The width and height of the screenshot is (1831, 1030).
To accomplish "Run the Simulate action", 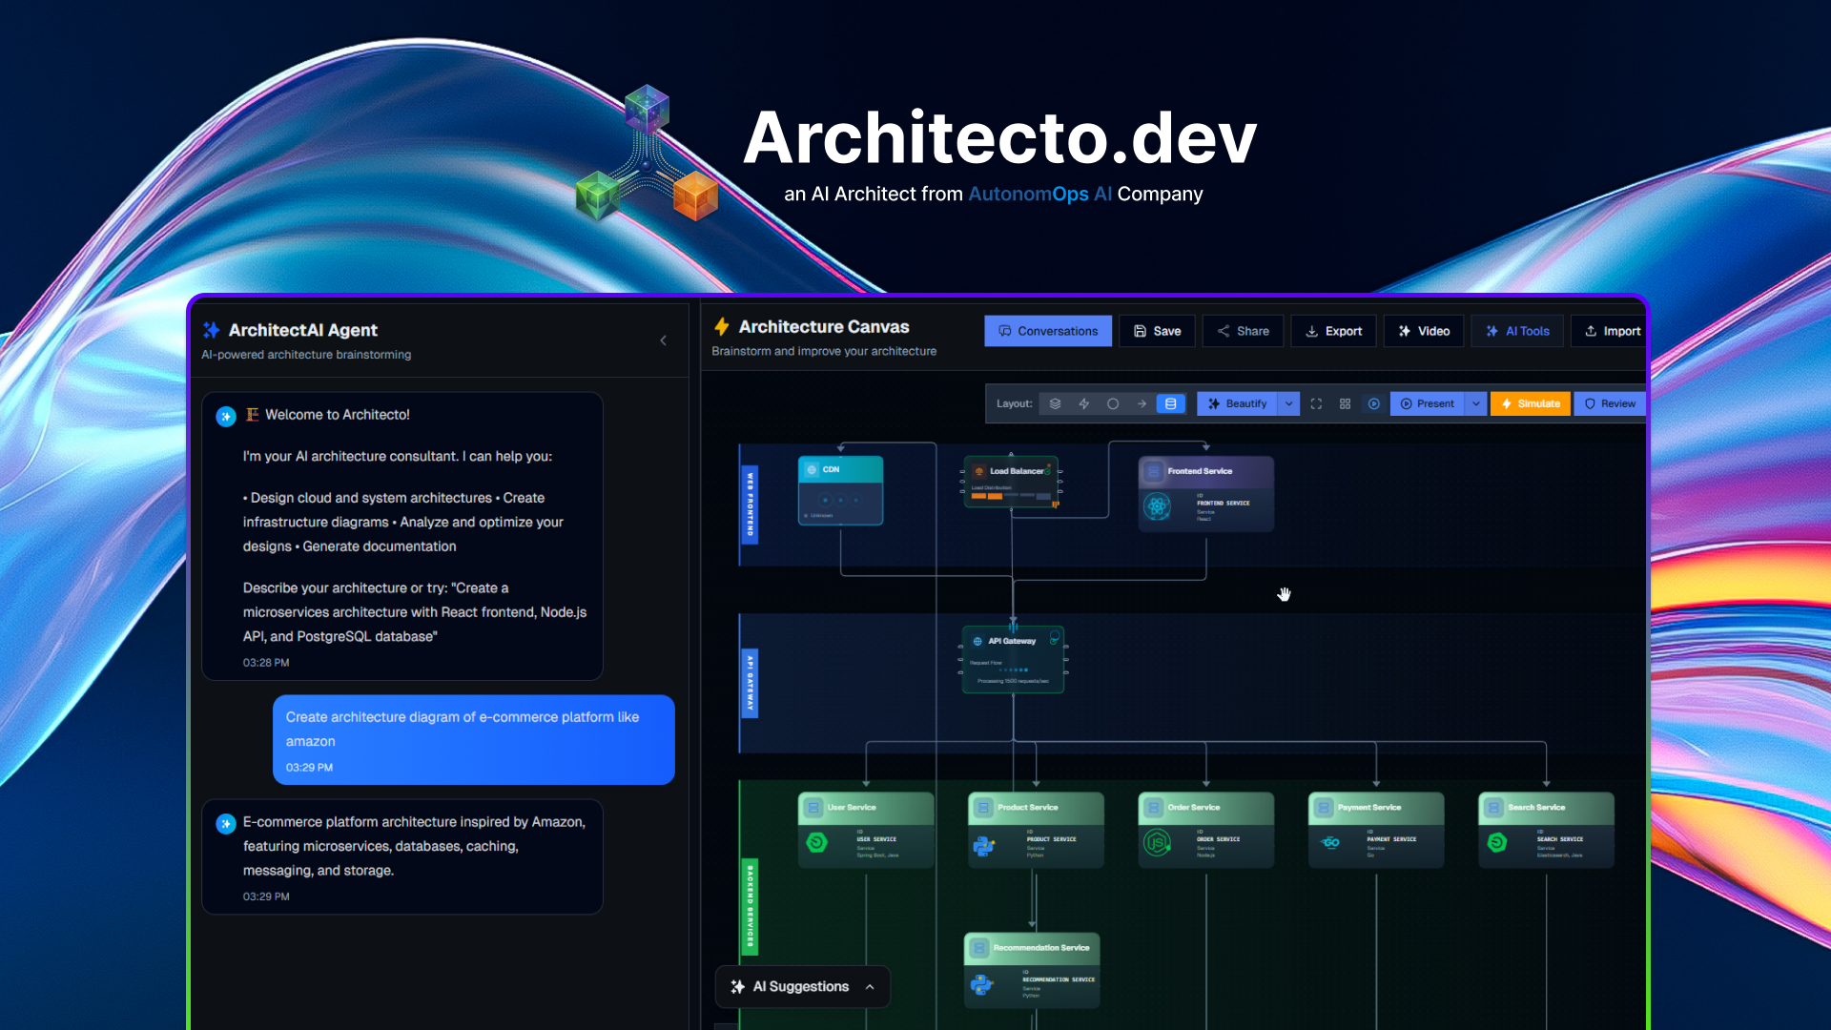I will click(1530, 403).
